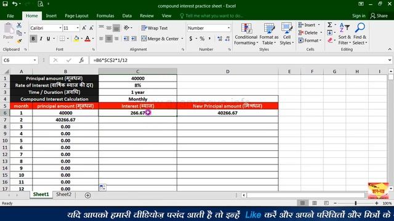Align text to bottom of cell
Viewport: 394px width, 221px height.
coord(116,28)
